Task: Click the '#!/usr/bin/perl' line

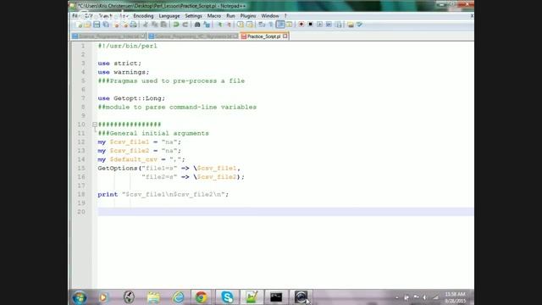Action: [x=127, y=46]
